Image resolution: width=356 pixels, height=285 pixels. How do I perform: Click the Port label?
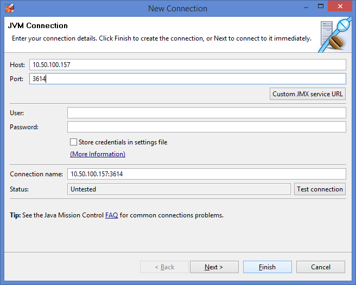coord(16,79)
